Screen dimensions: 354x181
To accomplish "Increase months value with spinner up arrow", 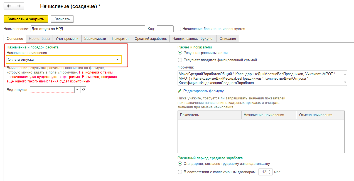I will 269,170.
